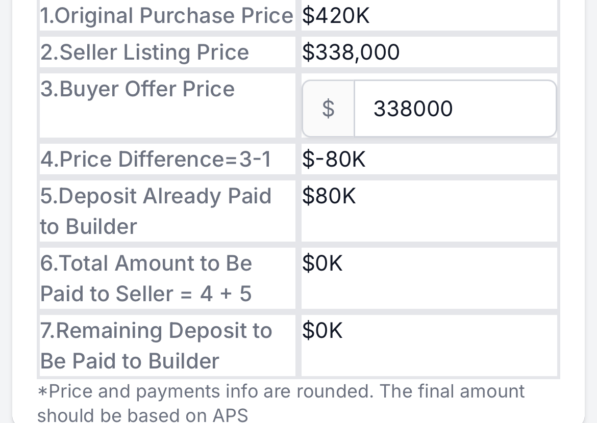This screenshot has height=423, width=597.
Task: Click blank space right of $420K
Action: coord(463,16)
